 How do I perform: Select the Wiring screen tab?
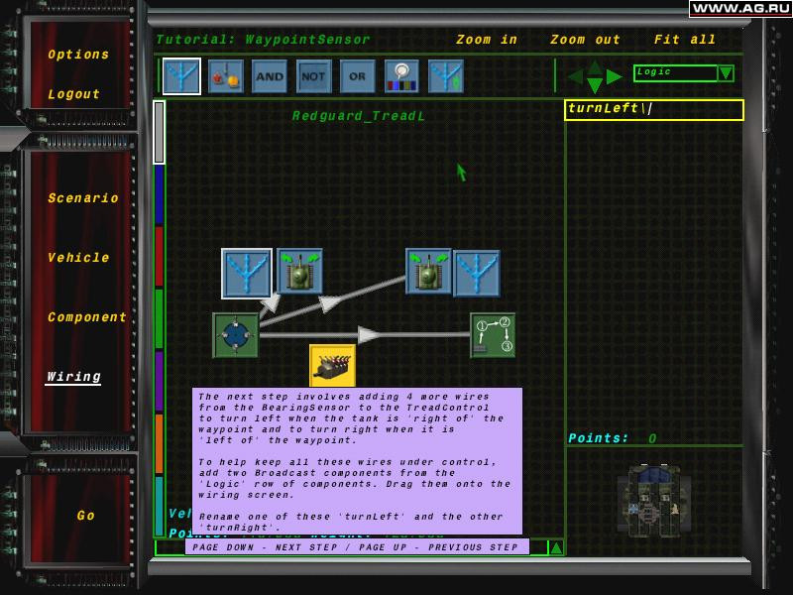[73, 377]
